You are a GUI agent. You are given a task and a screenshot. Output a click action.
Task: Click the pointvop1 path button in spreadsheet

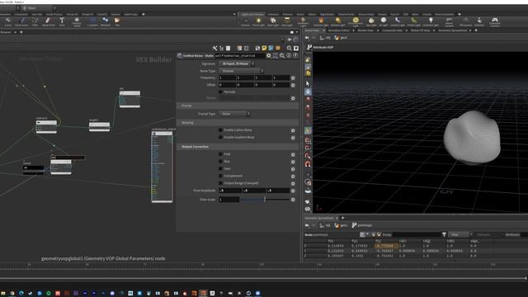point(361,225)
